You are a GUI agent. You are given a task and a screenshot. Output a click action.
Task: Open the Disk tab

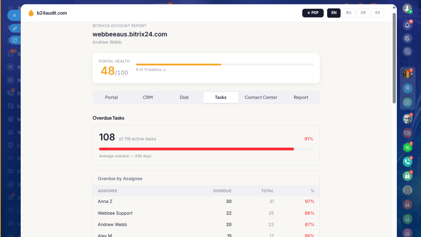tap(184, 97)
